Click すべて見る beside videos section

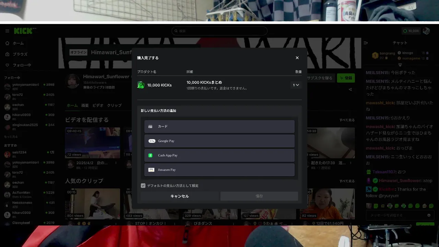click(x=347, y=120)
